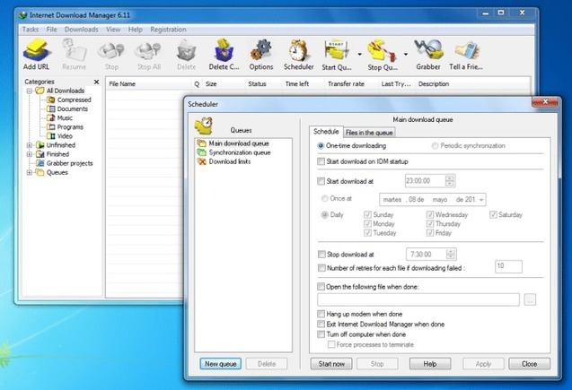The width and height of the screenshot is (572, 390).
Task: Expand the Unfinished category tree node
Action: click(x=30, y=144)
